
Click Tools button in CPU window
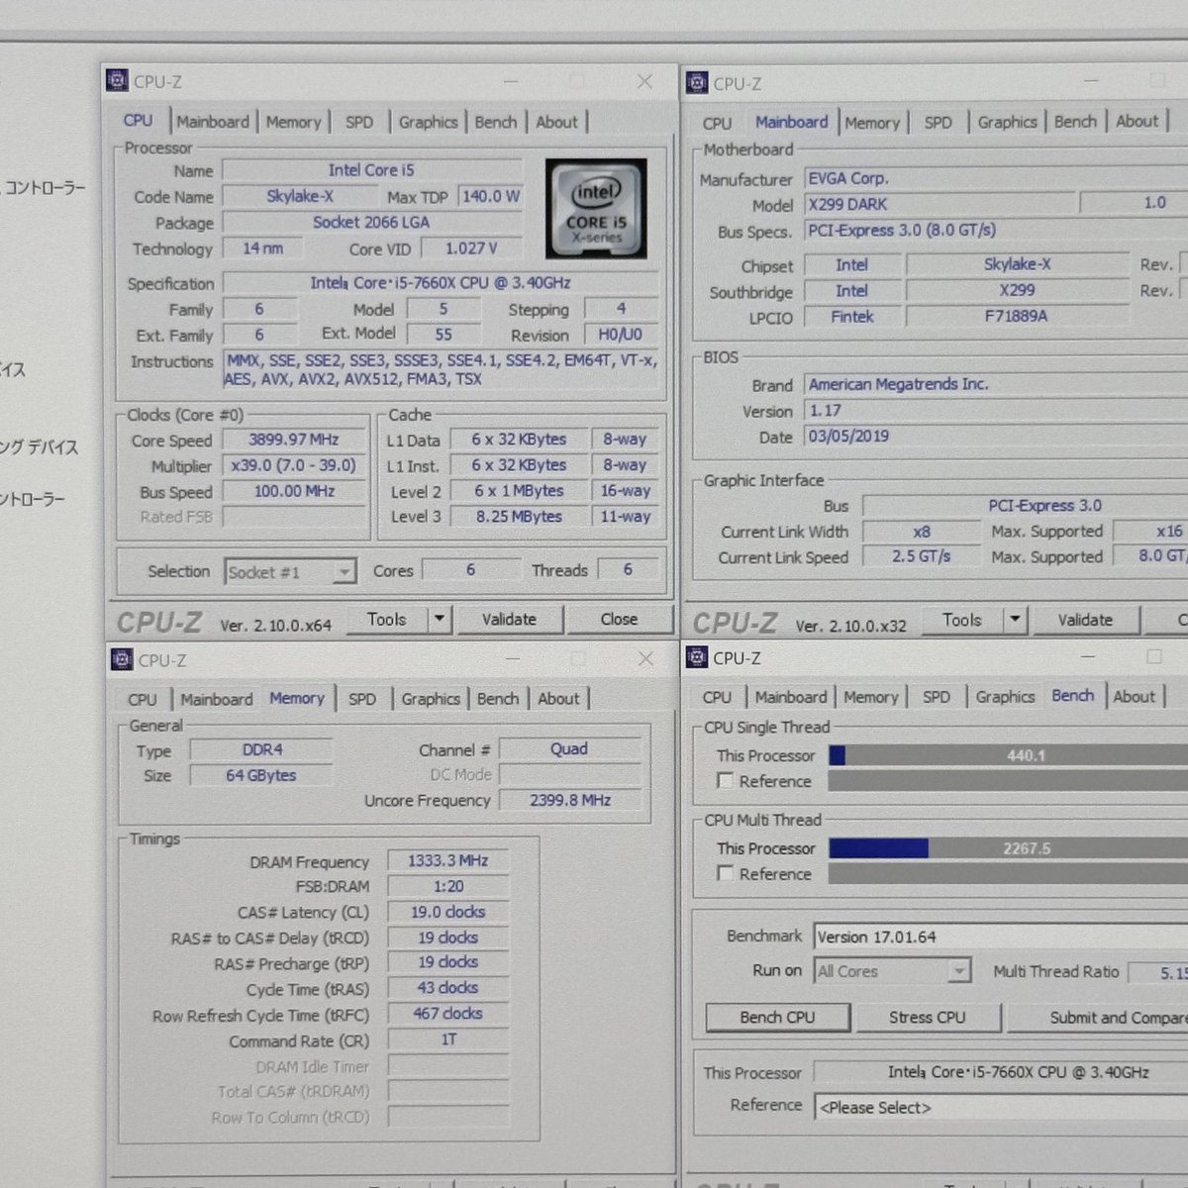387,620
